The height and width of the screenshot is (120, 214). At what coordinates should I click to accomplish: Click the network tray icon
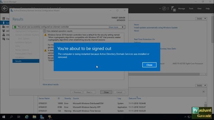point(189,117)
